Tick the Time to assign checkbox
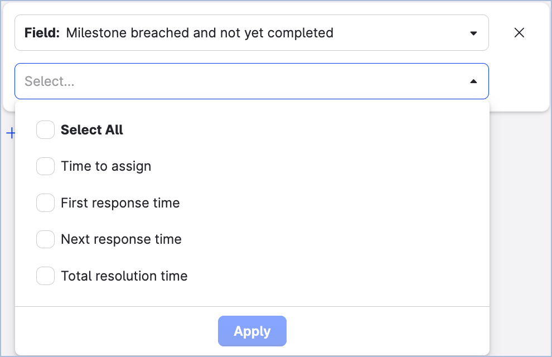 45,166
